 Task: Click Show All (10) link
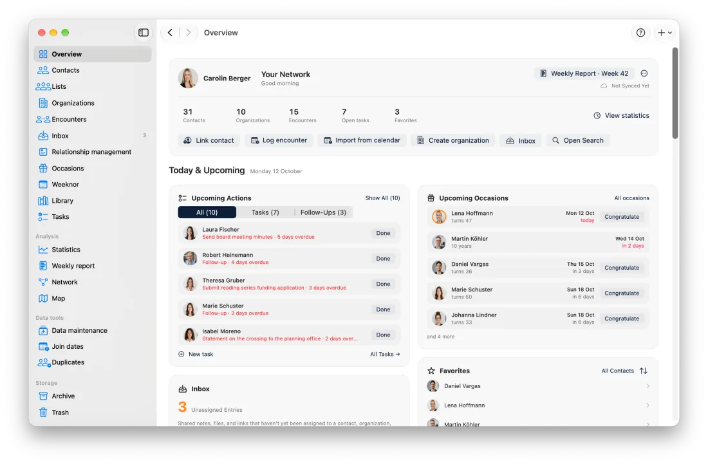[382, 198]
